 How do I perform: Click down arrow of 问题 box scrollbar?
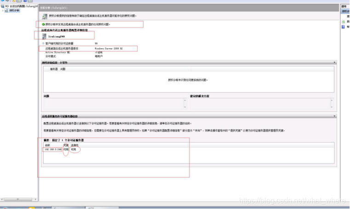tap(185, 107)
